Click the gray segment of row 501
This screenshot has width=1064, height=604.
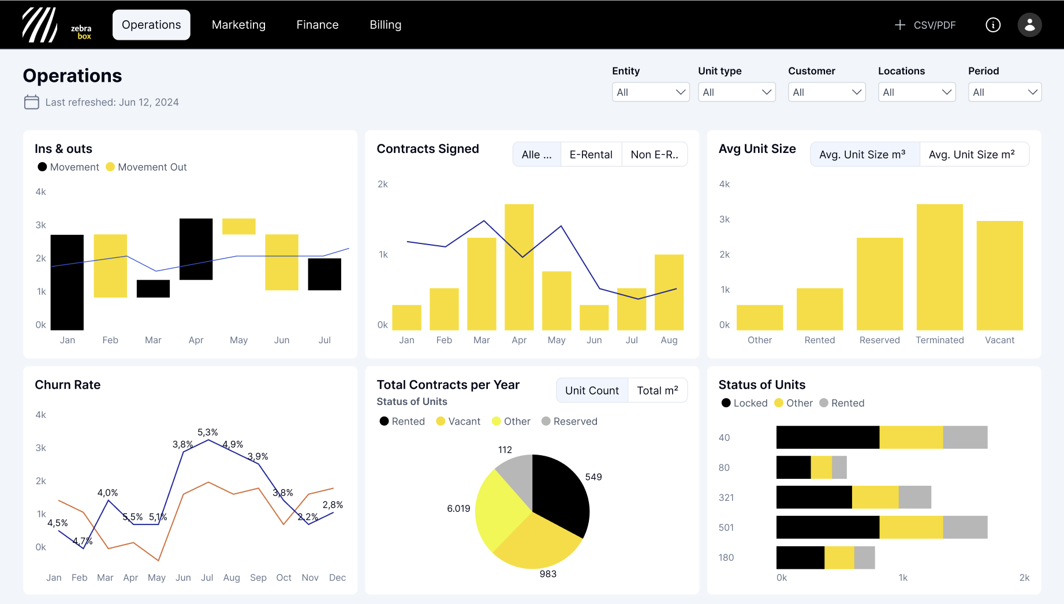coord(965,527)
